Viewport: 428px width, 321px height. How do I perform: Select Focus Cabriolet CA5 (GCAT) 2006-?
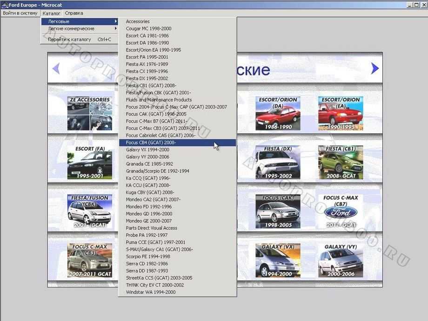pyautogui.click(x=177, y=136)
